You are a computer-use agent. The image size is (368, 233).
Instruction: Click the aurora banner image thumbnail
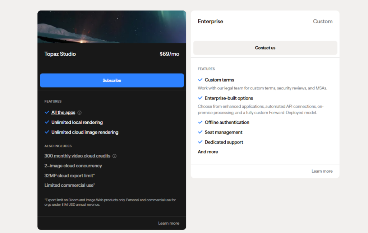[x=112, y=27]
